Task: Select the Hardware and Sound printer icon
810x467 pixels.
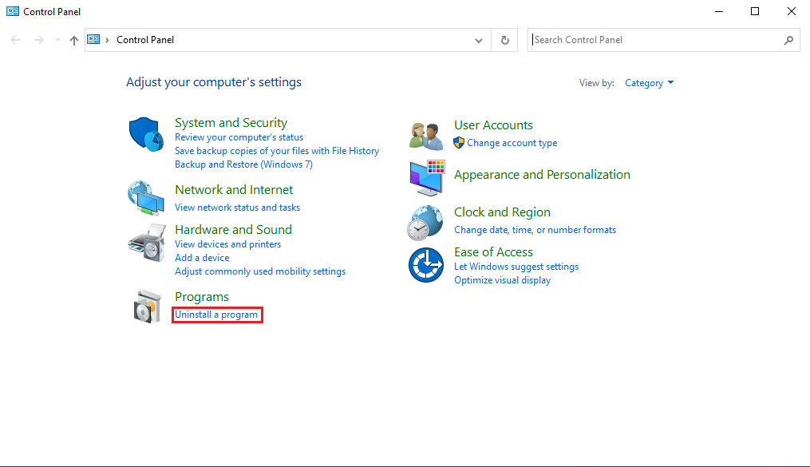Action: click(x=146, y=242)
